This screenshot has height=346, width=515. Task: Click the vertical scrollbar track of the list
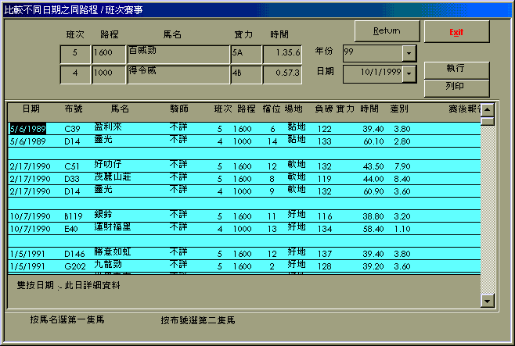point(488,209)
